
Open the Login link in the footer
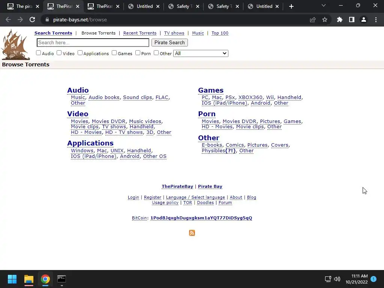[133, 197]
